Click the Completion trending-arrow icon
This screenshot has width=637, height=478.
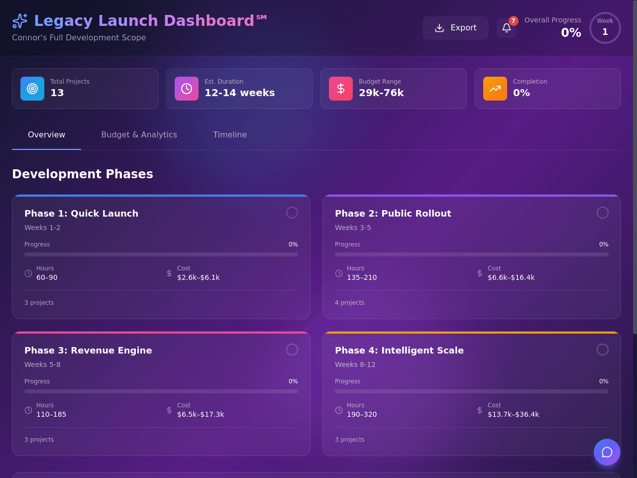(495, 89)
